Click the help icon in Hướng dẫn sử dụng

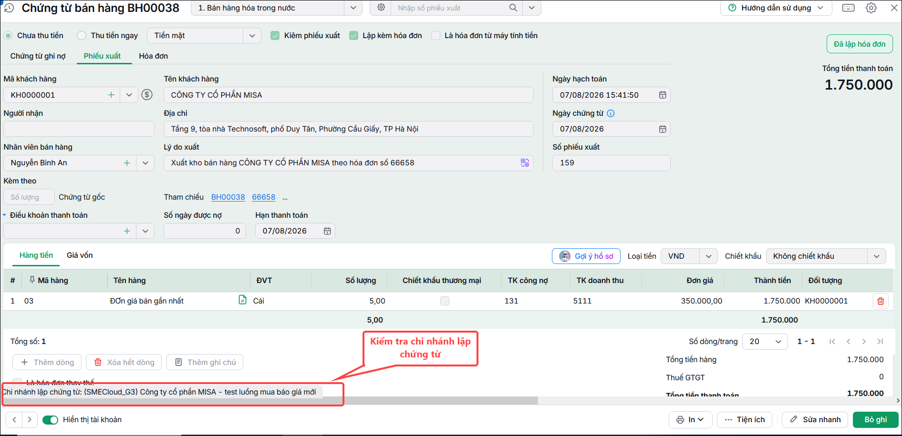point(732,8)
